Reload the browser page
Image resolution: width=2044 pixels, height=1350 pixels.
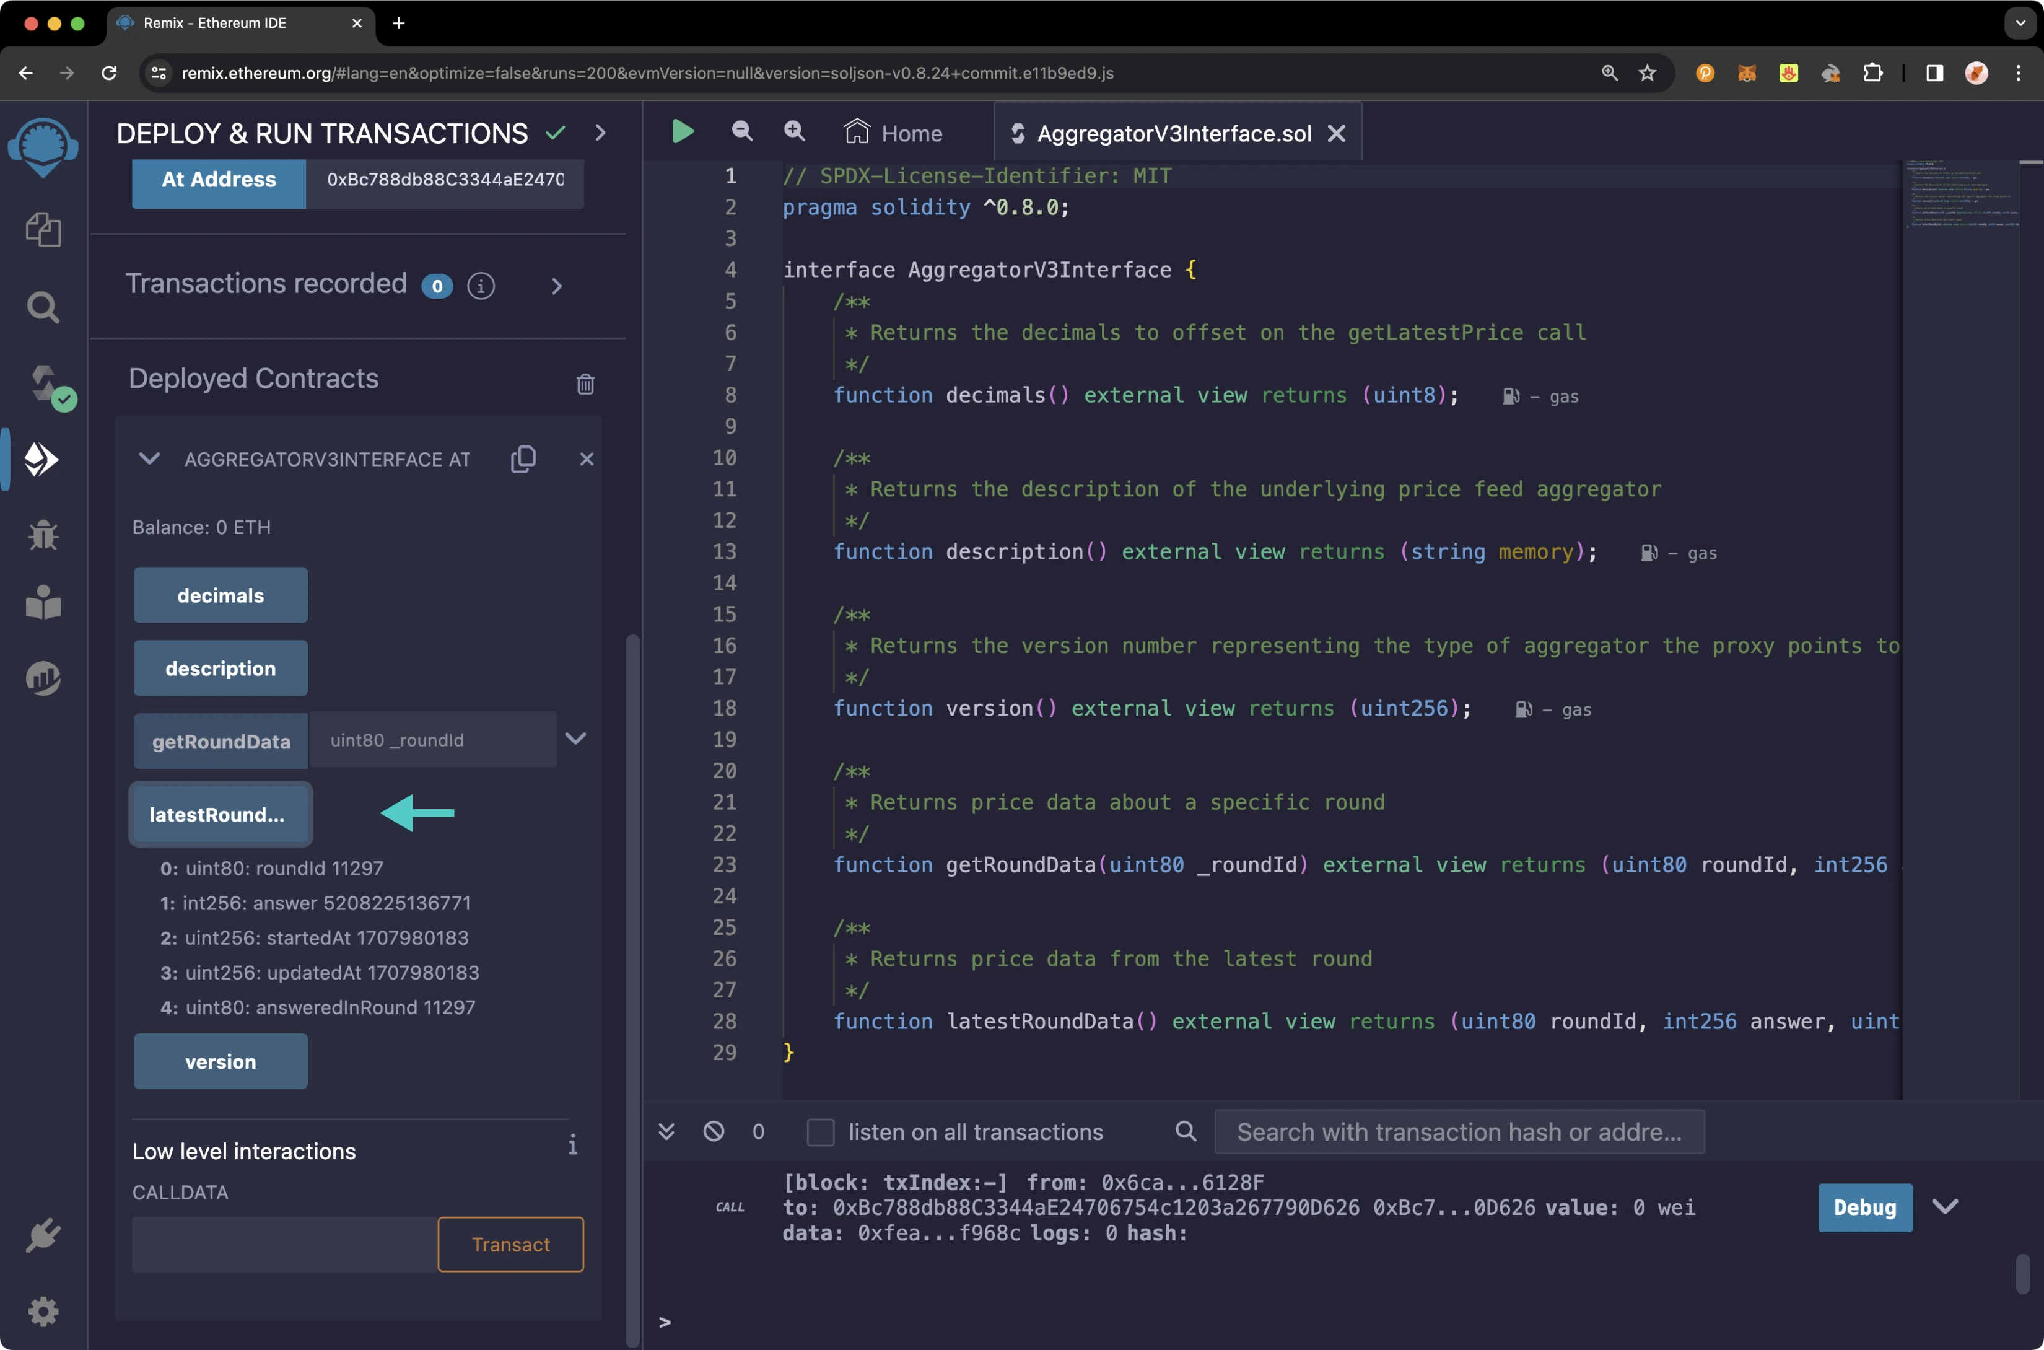click(x=109, y=73)
